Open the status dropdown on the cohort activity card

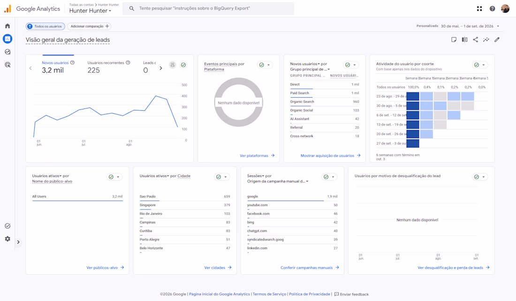(480, 65)
